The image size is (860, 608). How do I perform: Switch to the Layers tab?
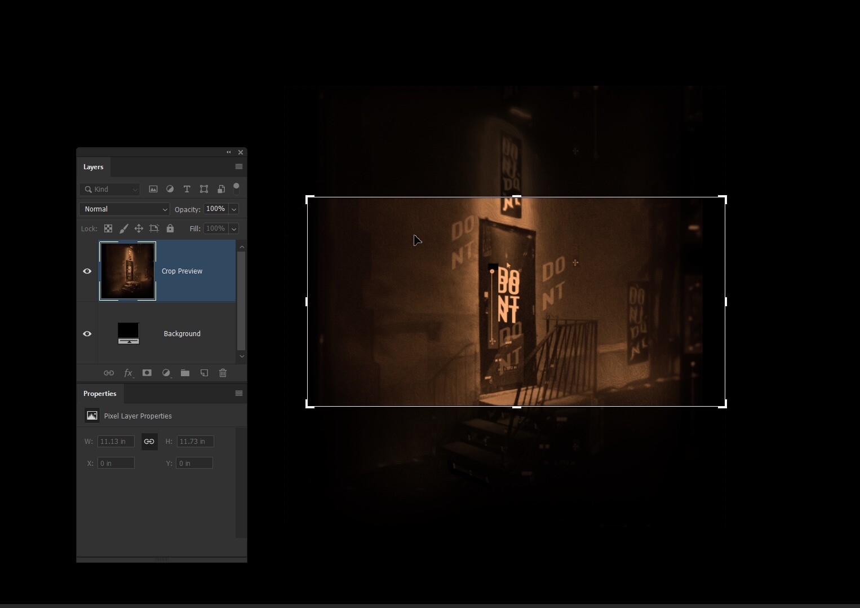tap(94, 167)
